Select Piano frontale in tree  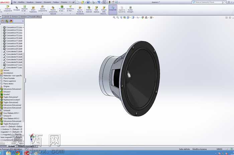(7, 78)
